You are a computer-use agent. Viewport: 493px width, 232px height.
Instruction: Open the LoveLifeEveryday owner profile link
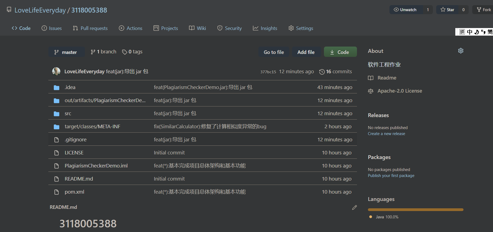(x=40, y=10)
